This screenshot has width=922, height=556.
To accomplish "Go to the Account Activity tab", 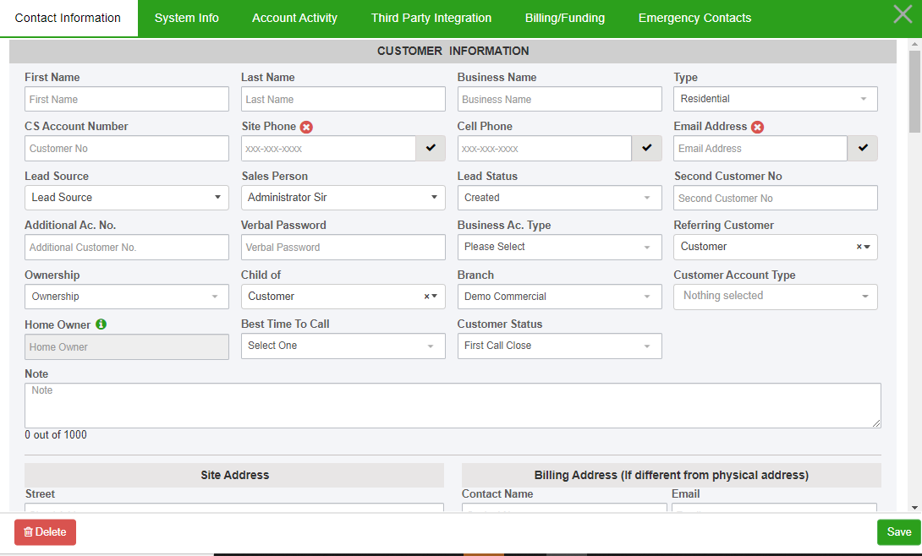I will (x=294, y=19).
